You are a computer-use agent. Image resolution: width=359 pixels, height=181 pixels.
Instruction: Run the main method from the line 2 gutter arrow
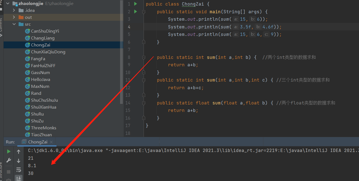[x=136, y=12]
